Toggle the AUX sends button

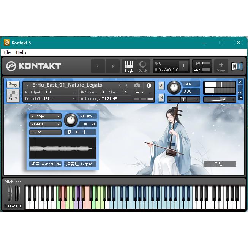click(240, 92)
